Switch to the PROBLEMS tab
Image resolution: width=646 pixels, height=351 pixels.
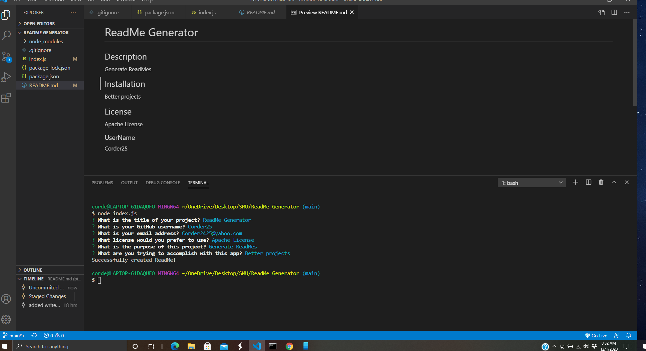pos(102,182)
